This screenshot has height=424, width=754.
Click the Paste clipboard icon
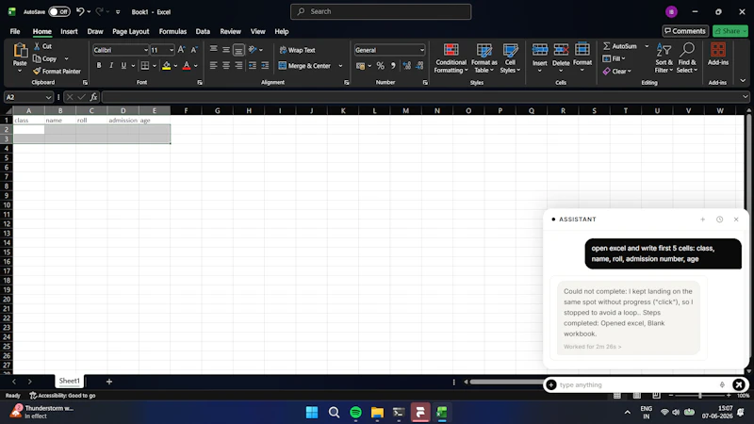[20, 51]
